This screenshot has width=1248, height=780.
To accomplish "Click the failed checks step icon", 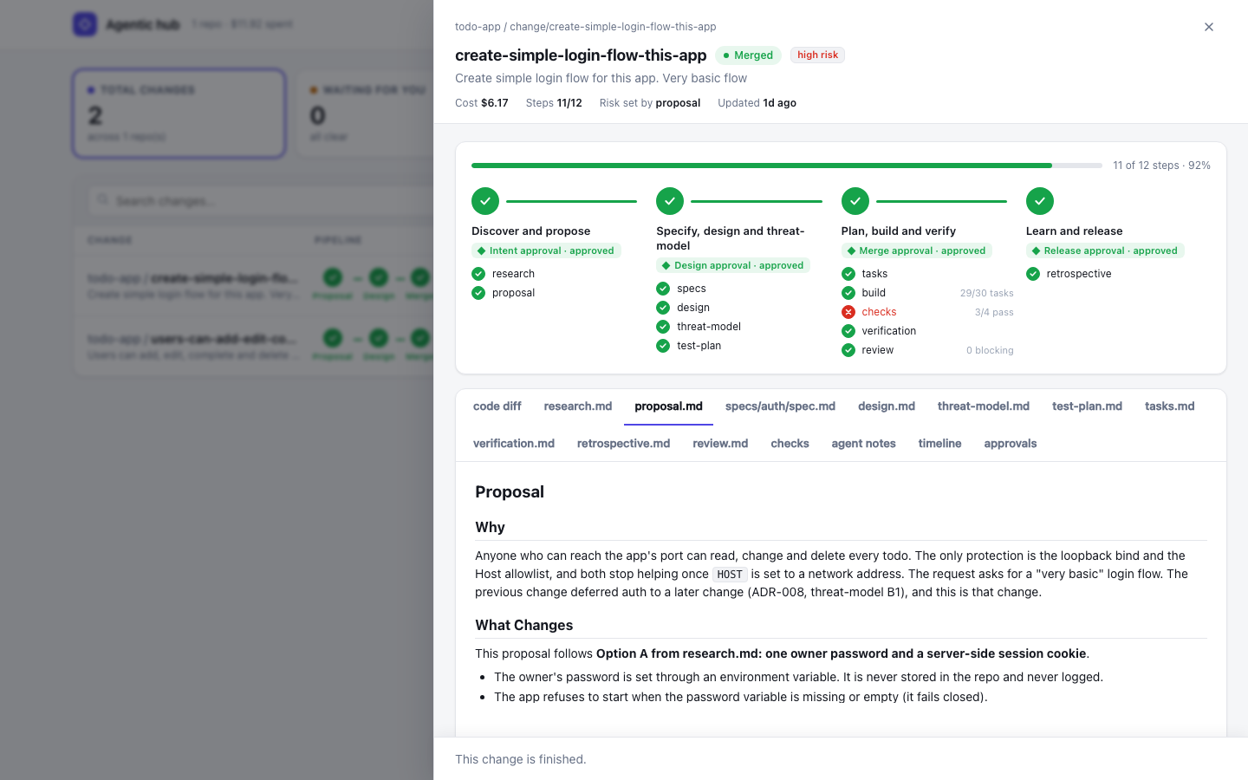I will click(x=848, y=312).
